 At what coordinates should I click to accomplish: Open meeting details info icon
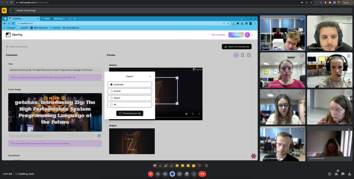pyautogui.click(x=330, y=174)
